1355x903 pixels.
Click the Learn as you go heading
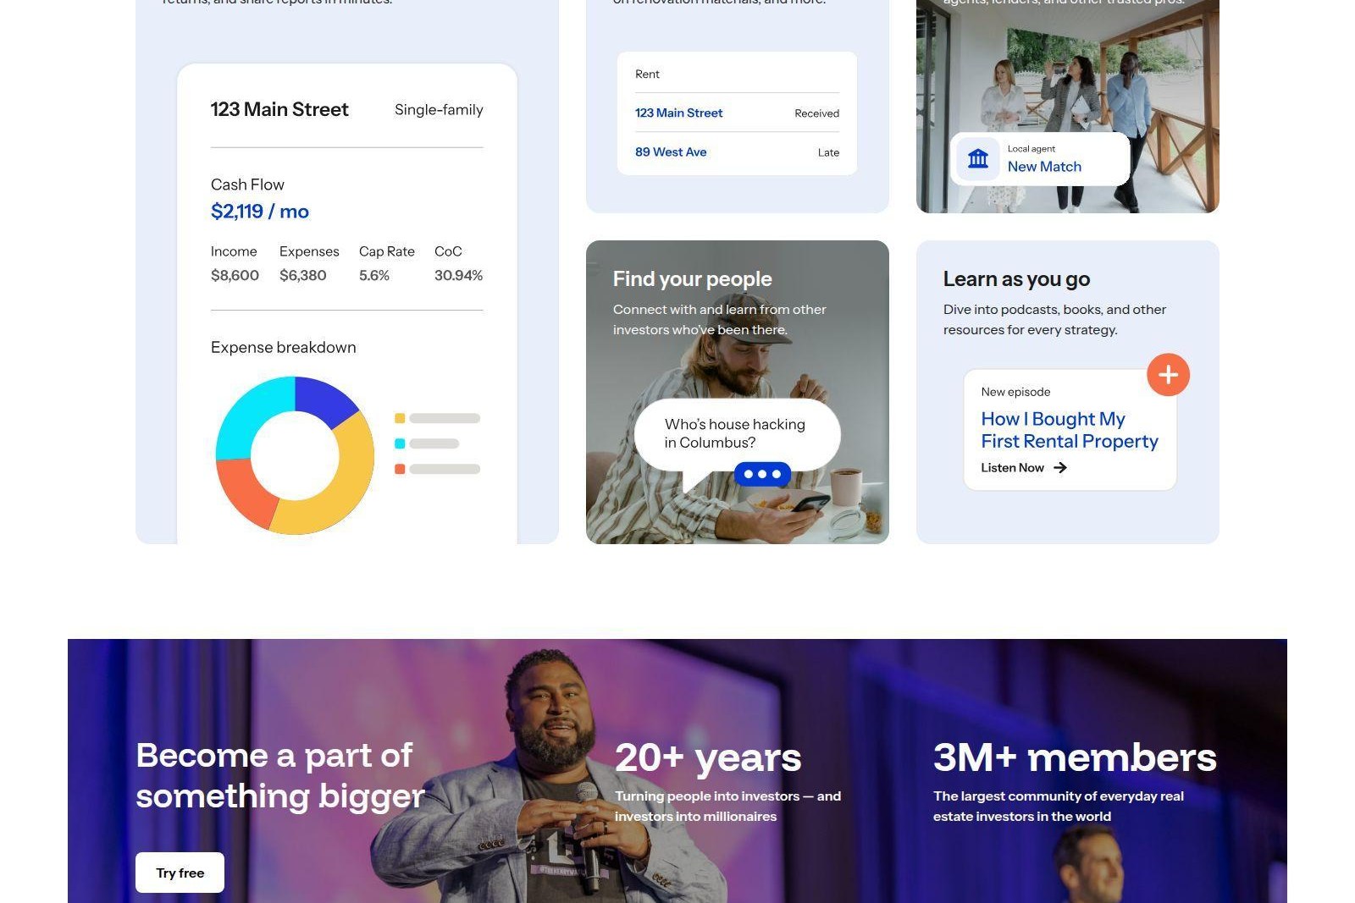(1016, 278)
